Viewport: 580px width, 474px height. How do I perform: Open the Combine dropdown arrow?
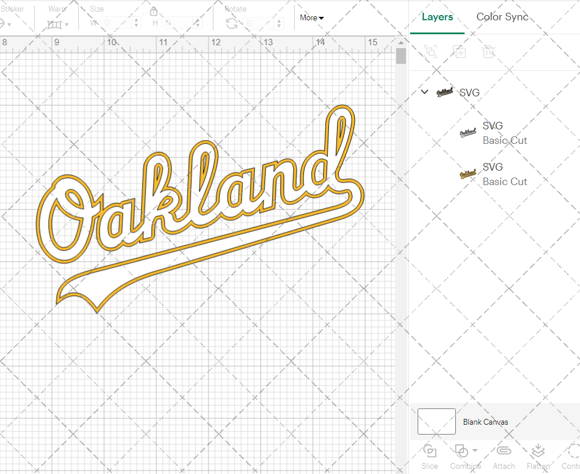tap(475, 450)
